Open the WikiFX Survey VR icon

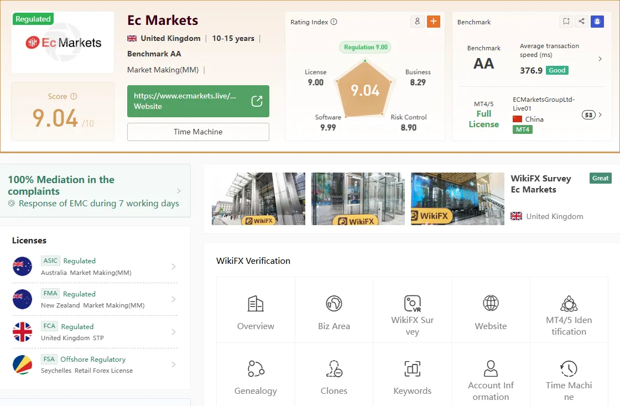(x=412, y=304)
